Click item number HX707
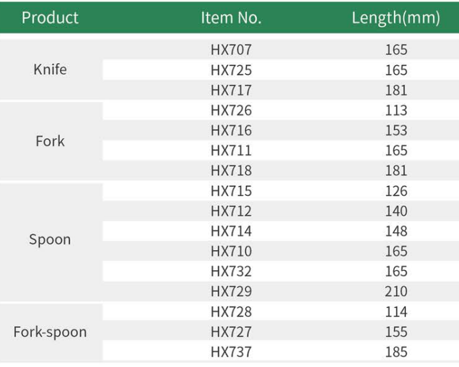459x367 pixels. (231, 50)
